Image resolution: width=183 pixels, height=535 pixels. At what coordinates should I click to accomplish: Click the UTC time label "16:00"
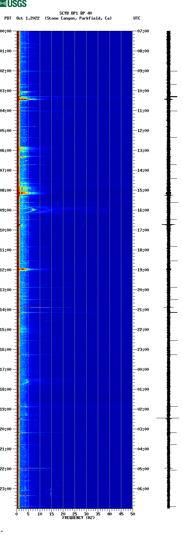click(143, 210)
